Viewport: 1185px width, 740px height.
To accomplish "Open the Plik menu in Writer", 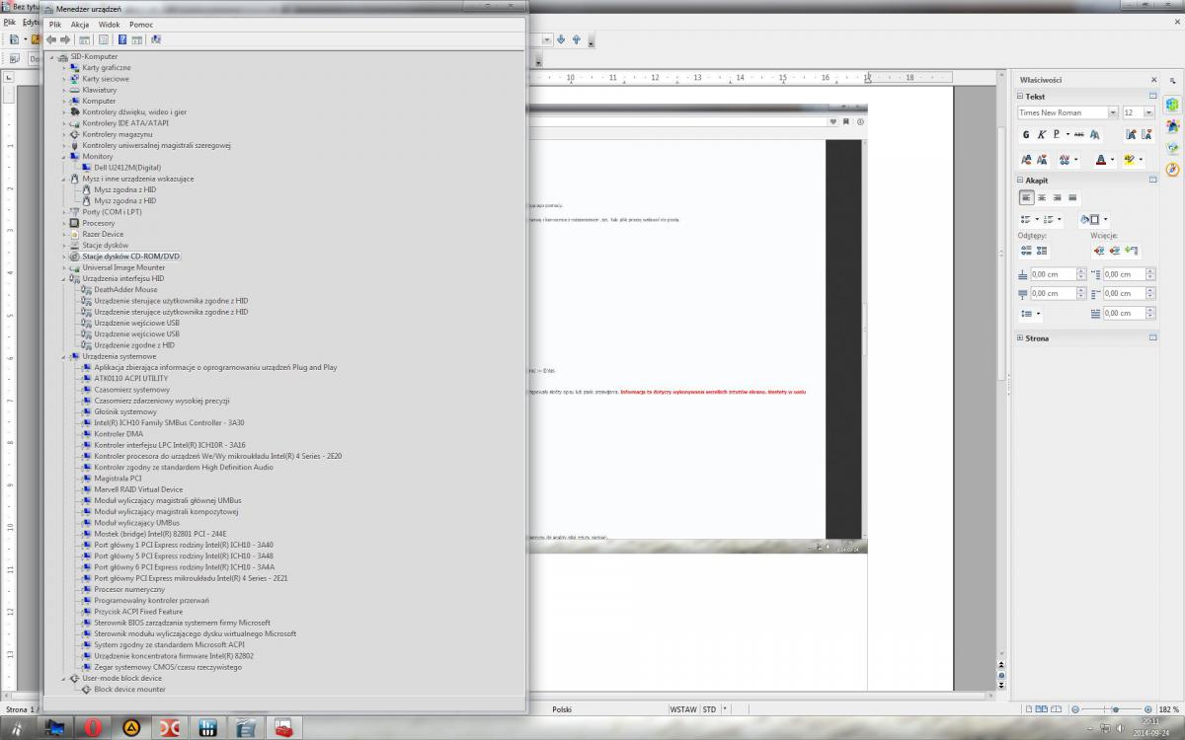I will (10, 21).
